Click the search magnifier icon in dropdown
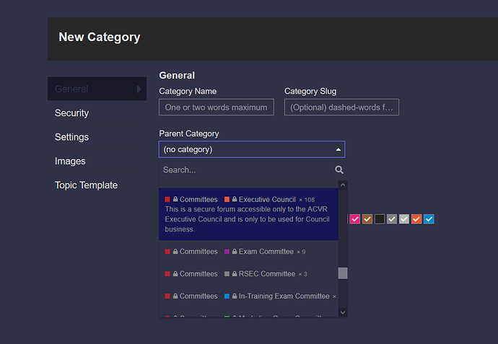Viewport: 498px width, 344px height. (339, 169)
